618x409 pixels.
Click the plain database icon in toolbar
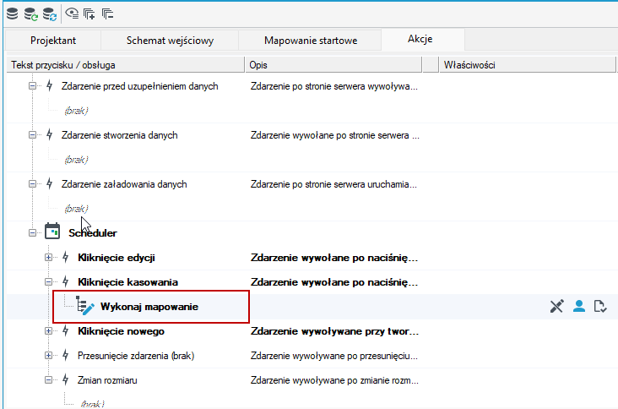pos(12,14)
